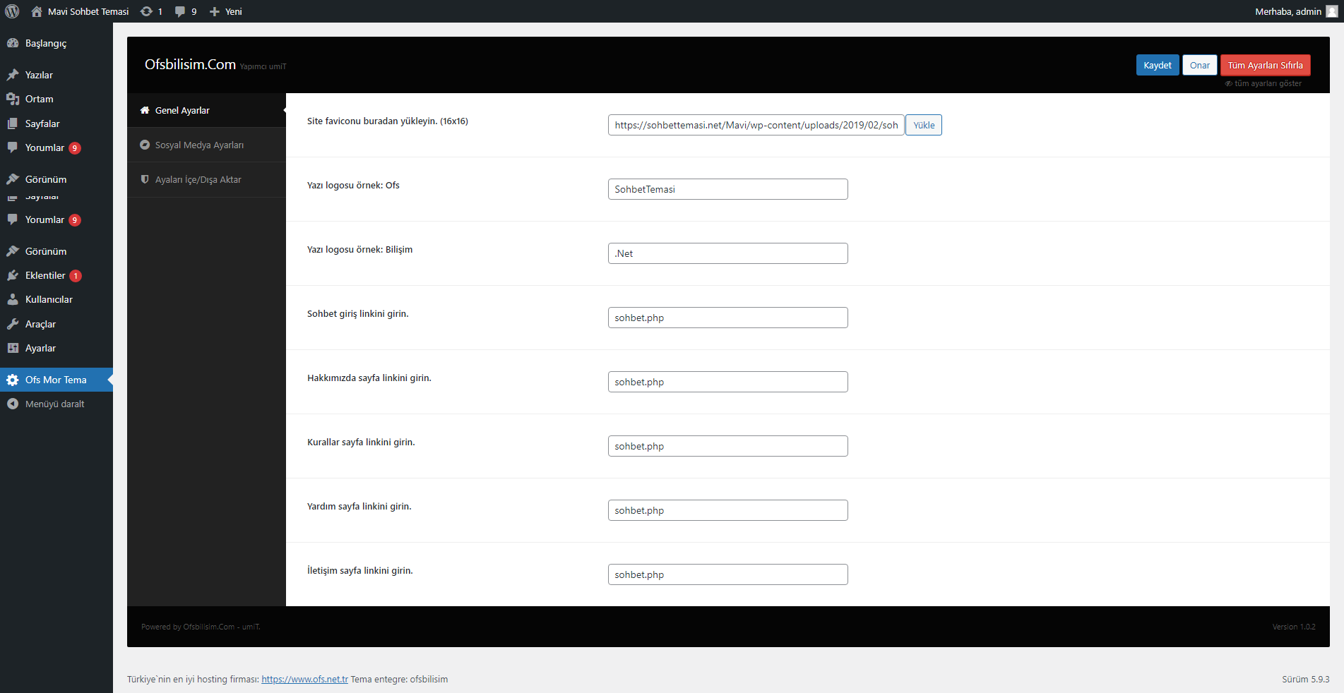Click the Sohbet giriş linkini input field

[727, 318]
